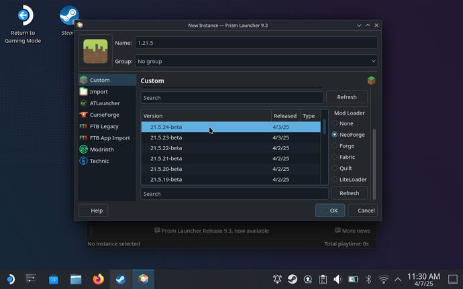Switch to Prism Launcher taskbar entry
This screenshot has height=289, width=463.
143,279
